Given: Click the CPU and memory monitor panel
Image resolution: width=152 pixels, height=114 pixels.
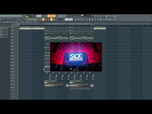Looking at the screenshot, I should point(87,16).
